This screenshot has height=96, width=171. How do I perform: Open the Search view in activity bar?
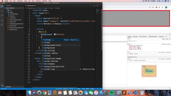coord(2,11)
